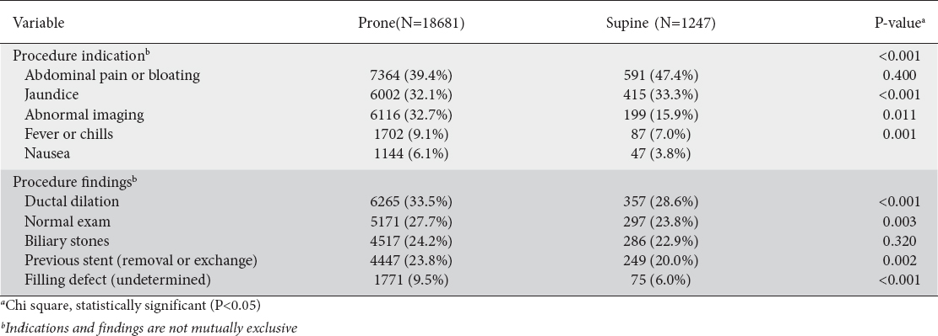Viewport: 938px width, 336px height.
Task: Select Previous stent (removal or exchange) row
Action: [x=469, y=260]
